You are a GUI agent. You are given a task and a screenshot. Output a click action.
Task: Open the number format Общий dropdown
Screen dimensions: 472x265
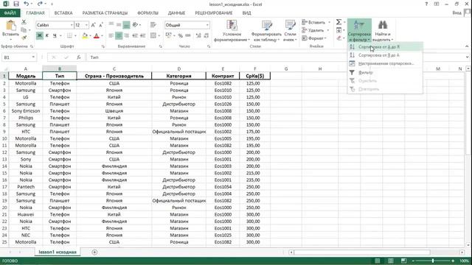pos(207,25)
